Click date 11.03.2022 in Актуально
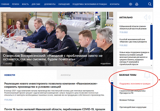160x111 pixels. [x=123, y=45]
